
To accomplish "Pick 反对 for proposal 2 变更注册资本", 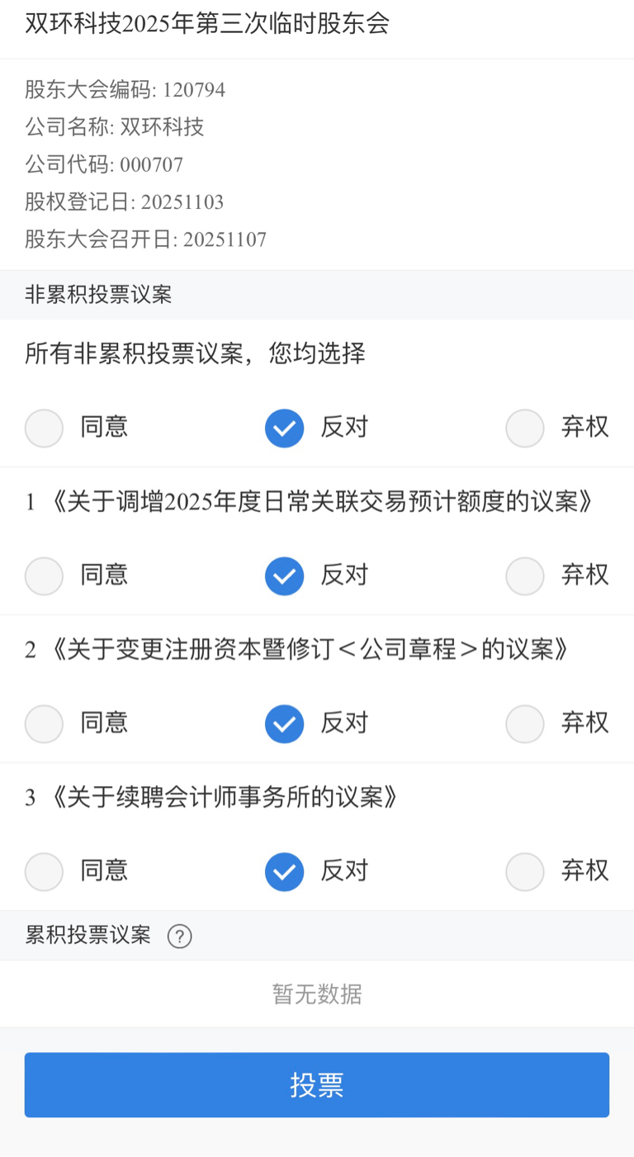I will click(284, 723).
